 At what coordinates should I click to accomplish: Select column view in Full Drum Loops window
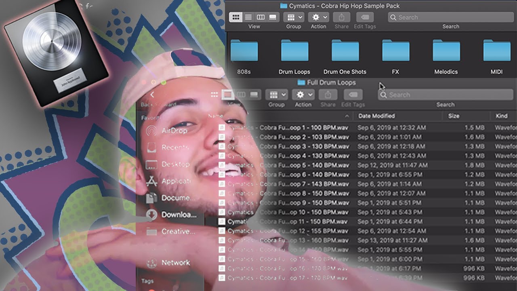(x=241, y=95)
